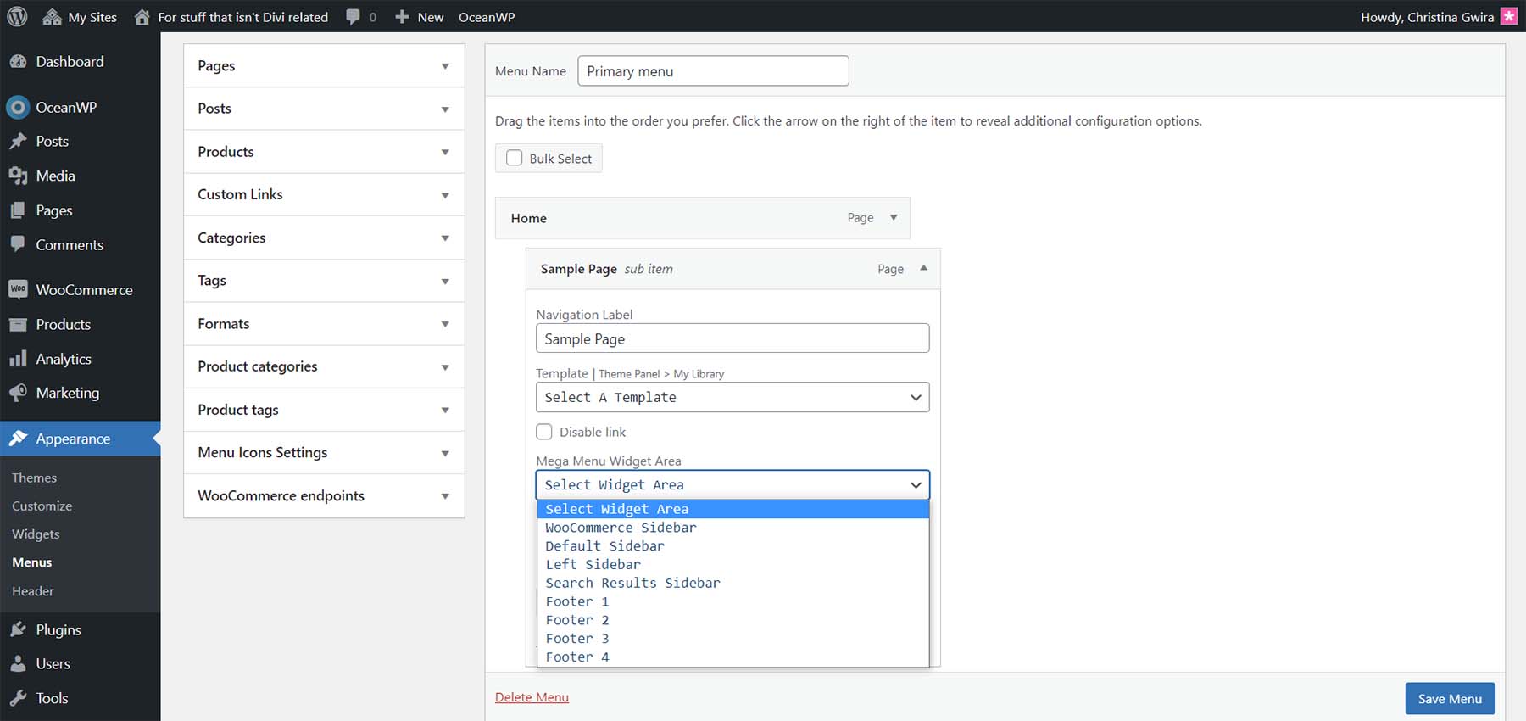The height and width of the screenshot is (721, 1526).
Task: Collapse the Sample Page menu item
Action: point(923,268)
